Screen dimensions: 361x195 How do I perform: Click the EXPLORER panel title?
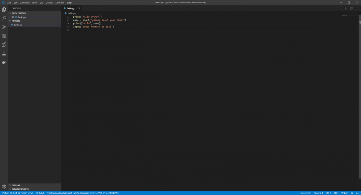[16, 8]
